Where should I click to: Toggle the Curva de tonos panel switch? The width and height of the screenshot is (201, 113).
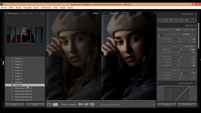pyautogui.click(x=158, y=83)
